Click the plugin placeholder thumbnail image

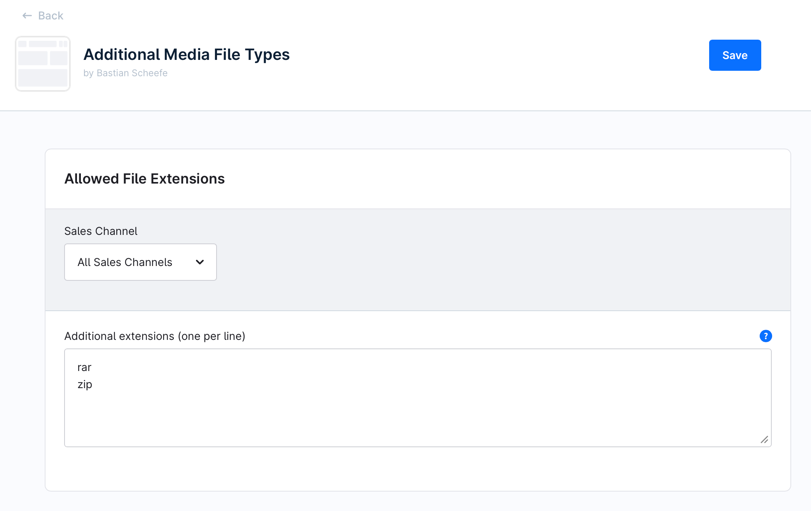click(43, 64)
